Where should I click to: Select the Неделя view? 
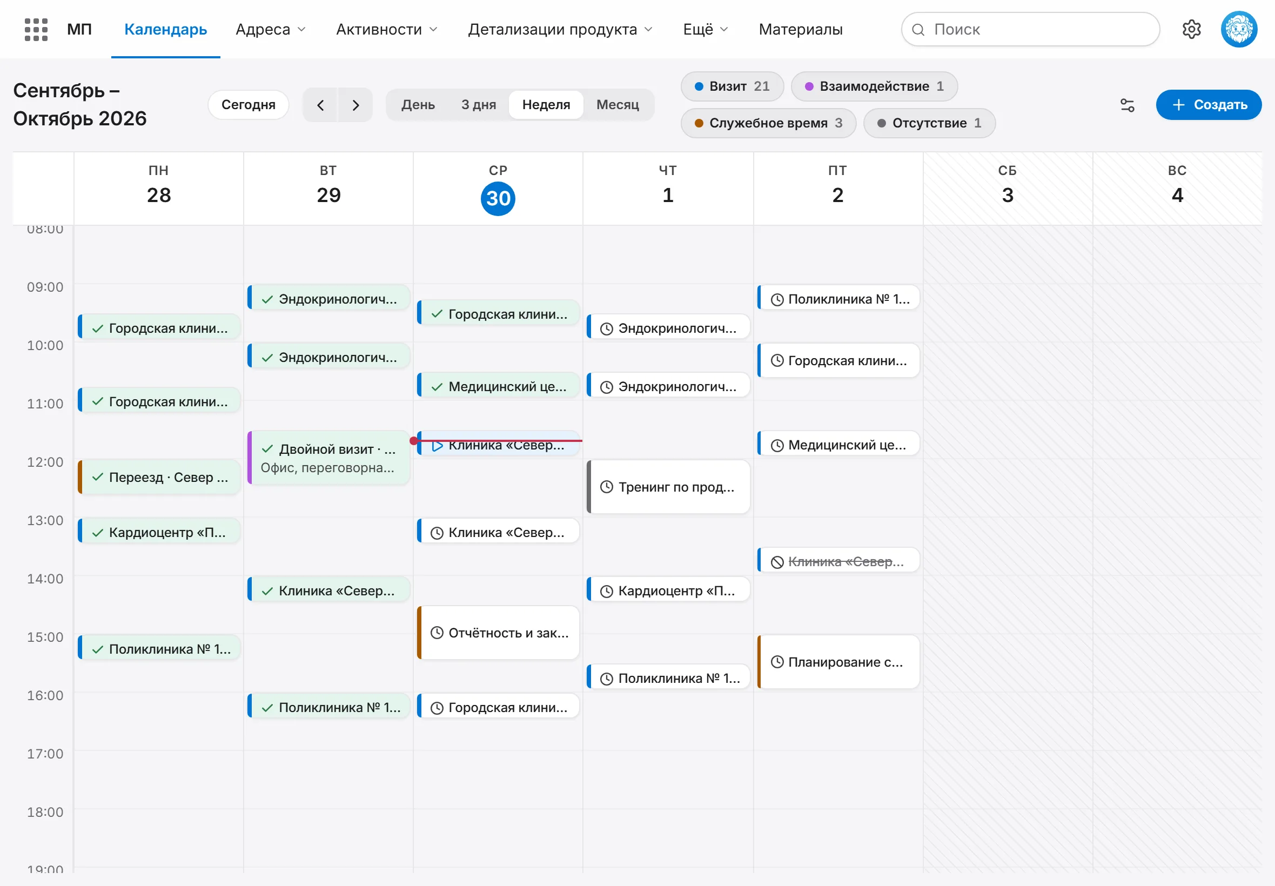(546, 105)
